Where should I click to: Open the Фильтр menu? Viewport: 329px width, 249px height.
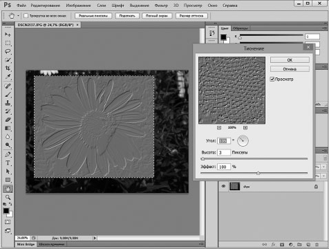pos(161,6)
